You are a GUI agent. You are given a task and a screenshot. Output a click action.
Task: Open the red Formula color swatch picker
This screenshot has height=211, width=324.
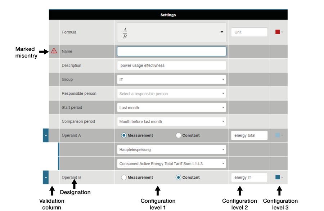(x=279, y=32)
